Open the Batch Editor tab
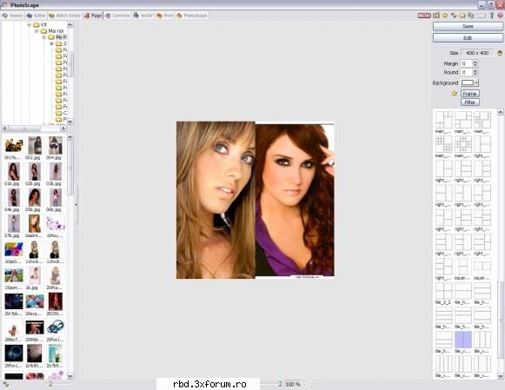 coord(64,16)
